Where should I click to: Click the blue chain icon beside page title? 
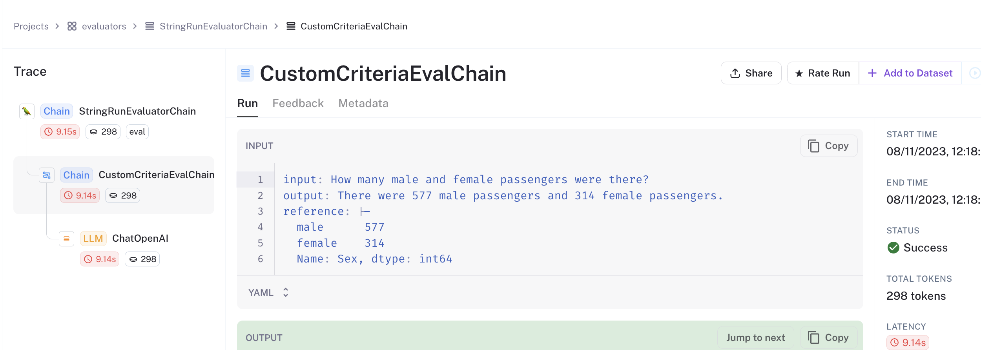tap(245, 73)
